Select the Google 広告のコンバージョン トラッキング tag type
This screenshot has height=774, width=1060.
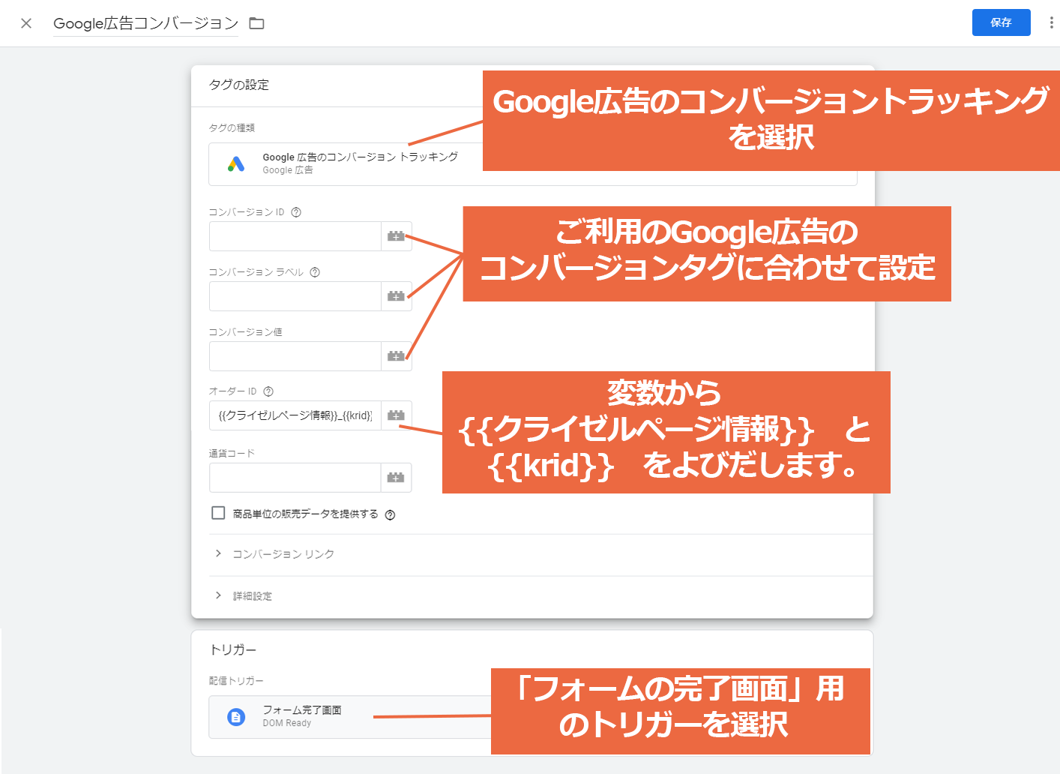(x=532, y=163)
